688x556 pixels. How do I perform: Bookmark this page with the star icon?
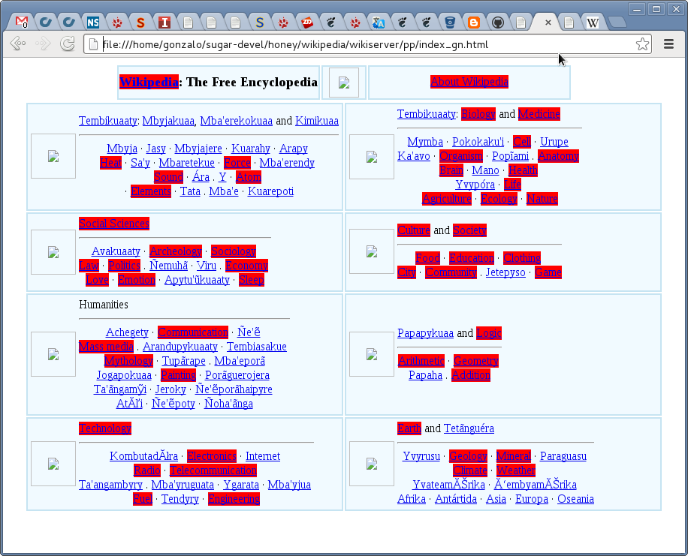(x=642, y=44)
